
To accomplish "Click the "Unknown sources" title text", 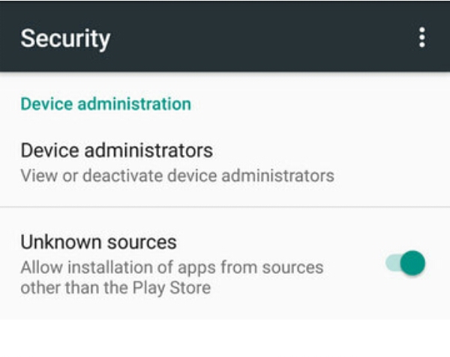I will 98,242.
